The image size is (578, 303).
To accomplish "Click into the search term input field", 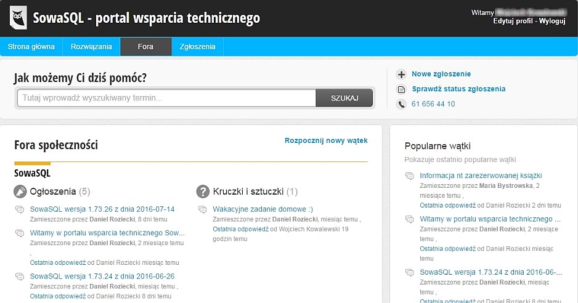I will point(166,98).
